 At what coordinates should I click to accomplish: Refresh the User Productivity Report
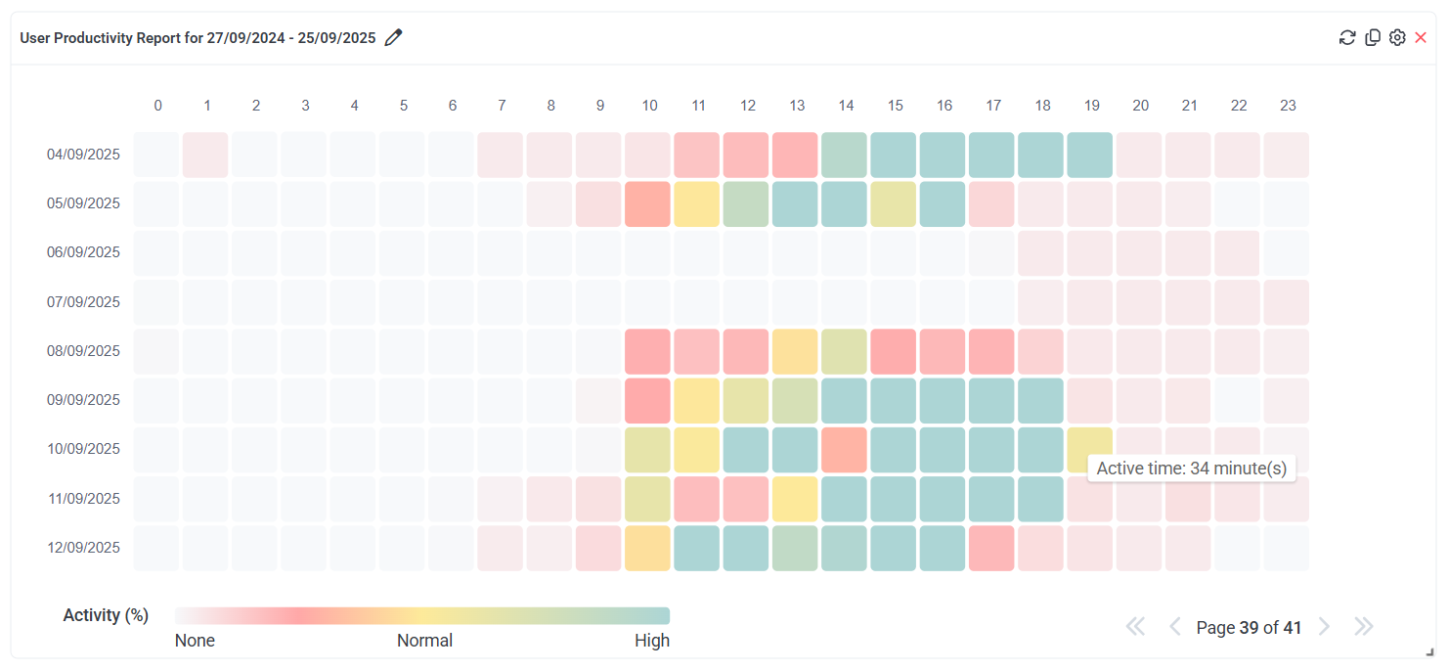point(1347,38)
